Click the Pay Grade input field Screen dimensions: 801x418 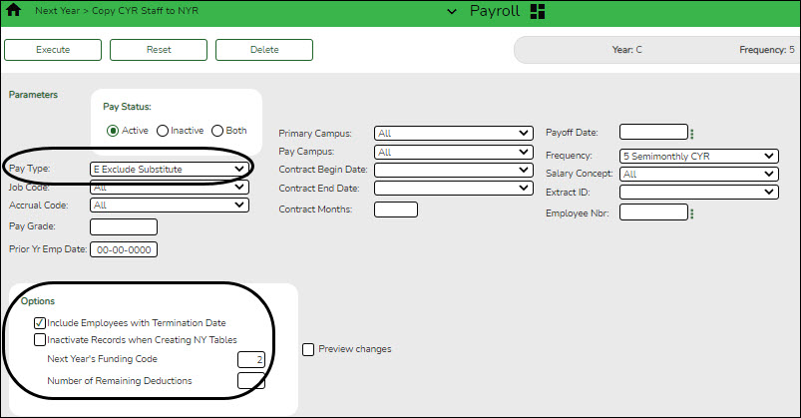124,227
